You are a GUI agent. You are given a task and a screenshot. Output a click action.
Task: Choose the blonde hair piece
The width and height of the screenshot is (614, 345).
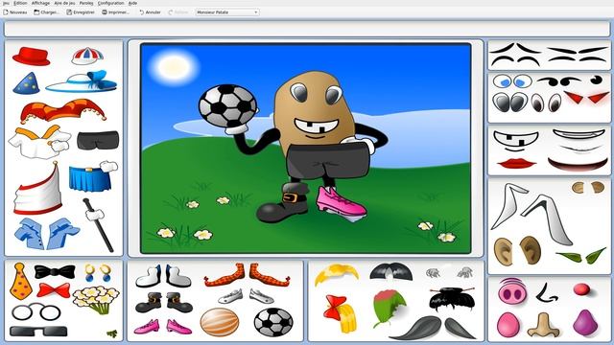pyautogui.click(x=337, y=274)
